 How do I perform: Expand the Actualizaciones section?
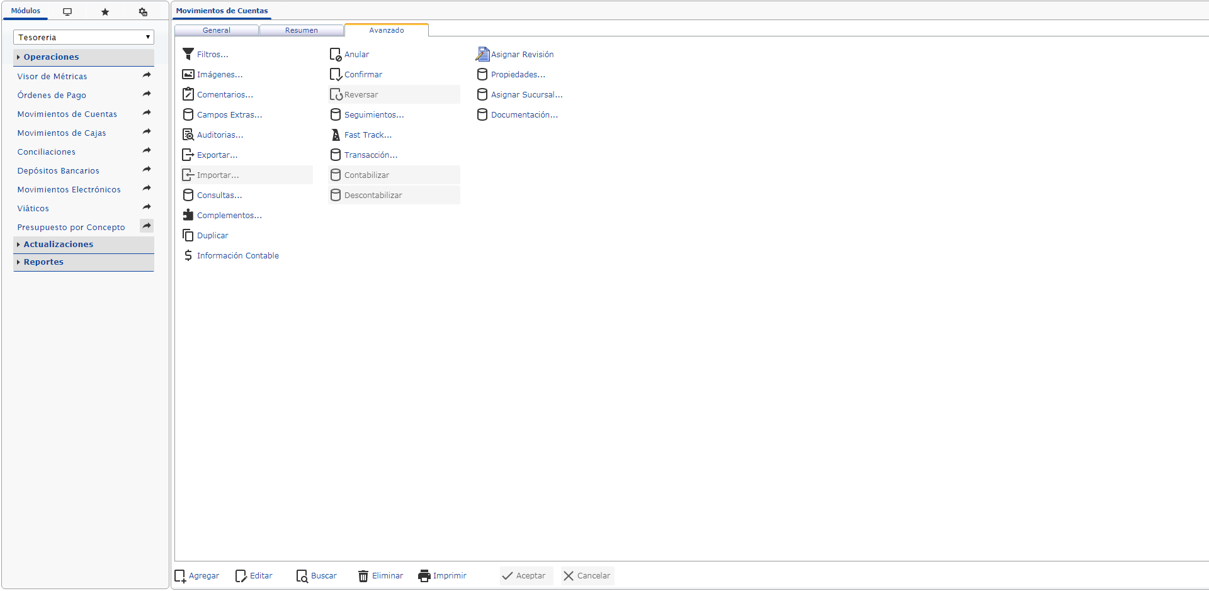coord(58,245)
